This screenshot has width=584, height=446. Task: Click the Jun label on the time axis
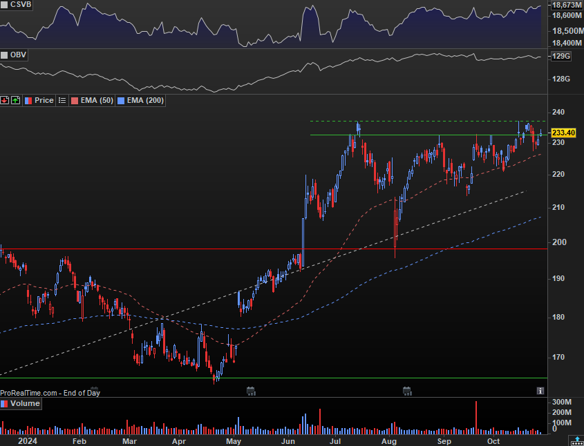coord(288,441)
